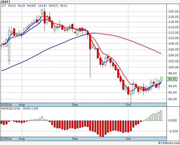Click the ©12Stocks.com credit link
The width and height of the screenshot is (180, 145).
(169, 143)
